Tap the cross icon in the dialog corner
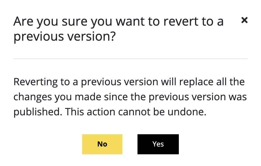 coord(244,20)
